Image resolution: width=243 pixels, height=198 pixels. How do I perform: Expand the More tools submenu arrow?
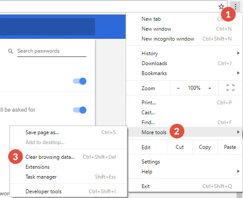coord(238,132)
